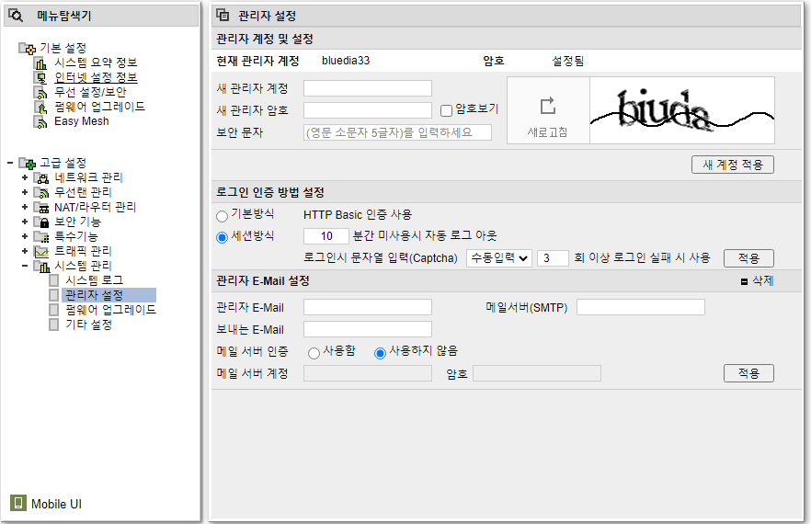Select the 세션방식 radio button
This screenshot has height=524, width=811.
click(x=222, y=237)
